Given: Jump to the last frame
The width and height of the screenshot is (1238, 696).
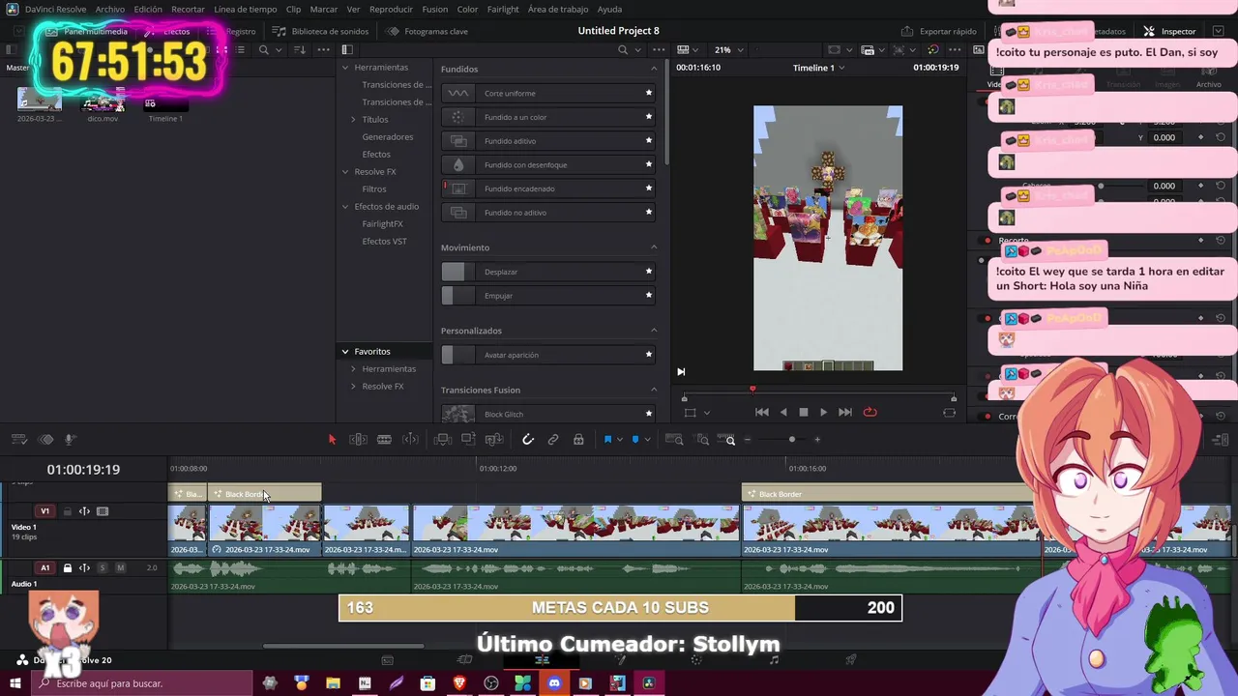Looking at the screenshot, I should [x=845, y=412].
